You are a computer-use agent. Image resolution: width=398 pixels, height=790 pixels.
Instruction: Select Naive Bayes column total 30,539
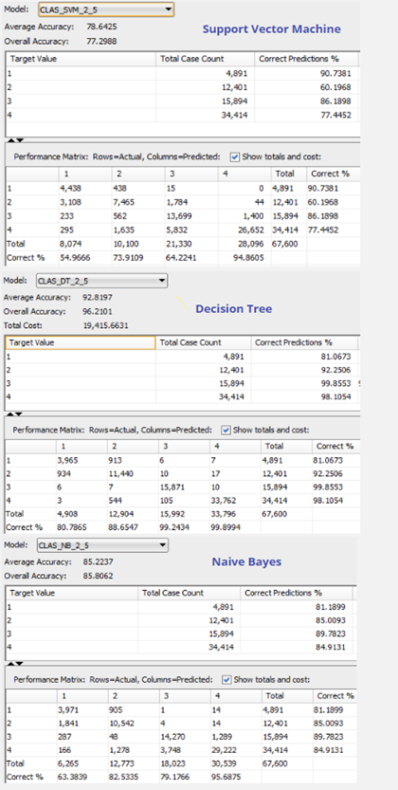(x=224, y=763)
